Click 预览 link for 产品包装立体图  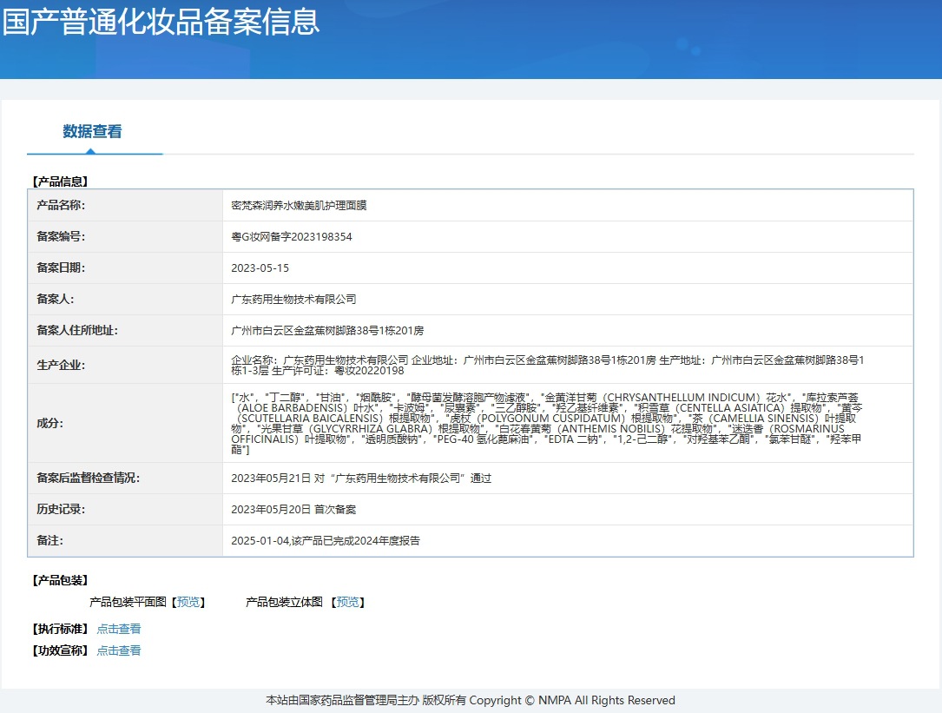coord(348,602)
